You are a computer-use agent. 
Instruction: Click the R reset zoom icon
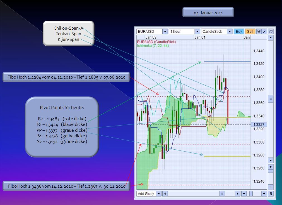(270, 194)
